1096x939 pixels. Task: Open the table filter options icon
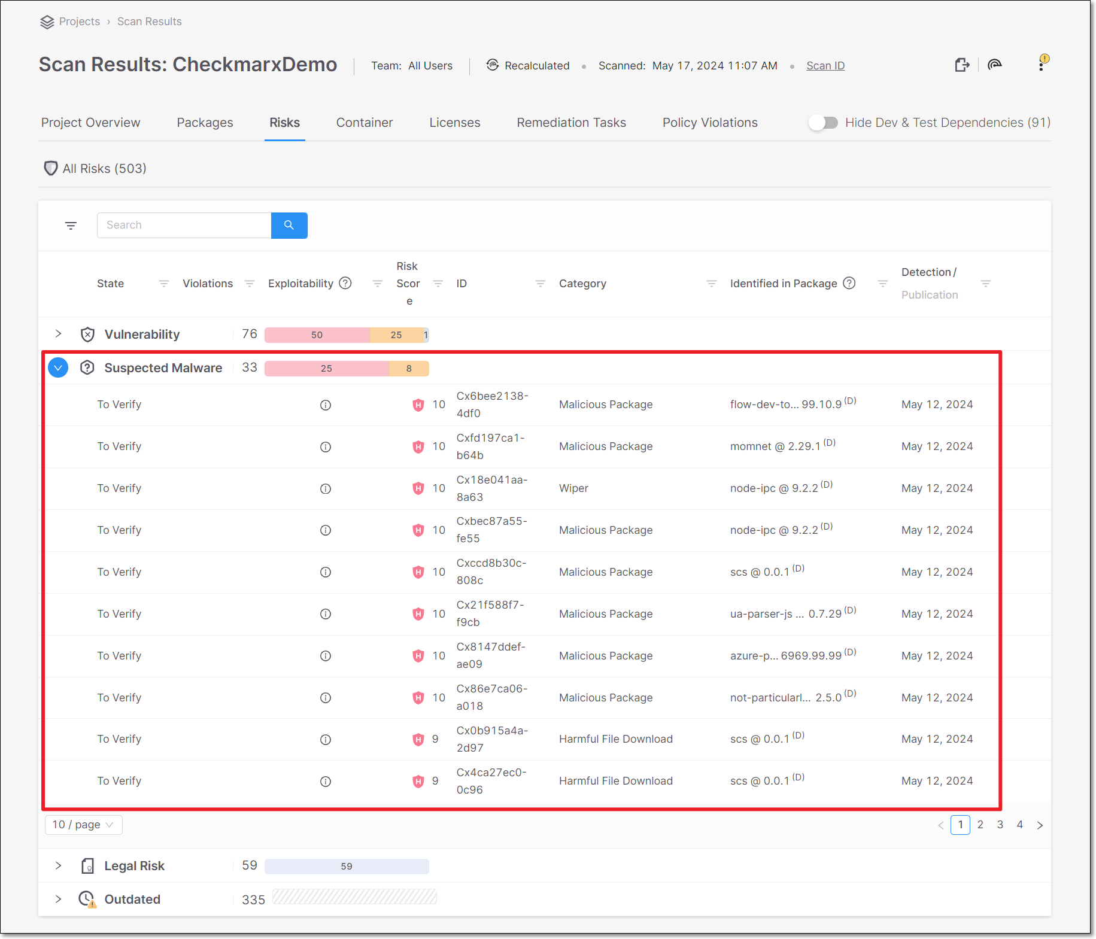71,226
